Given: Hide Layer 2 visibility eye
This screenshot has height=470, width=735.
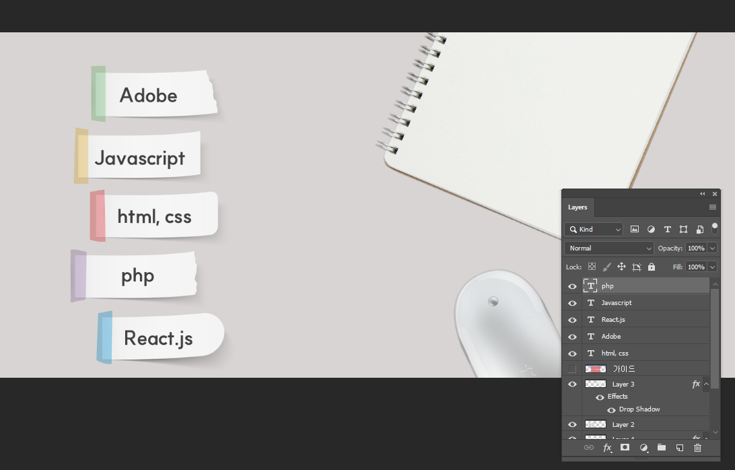Looking at the screenshot, I should (x=572, y=424).
